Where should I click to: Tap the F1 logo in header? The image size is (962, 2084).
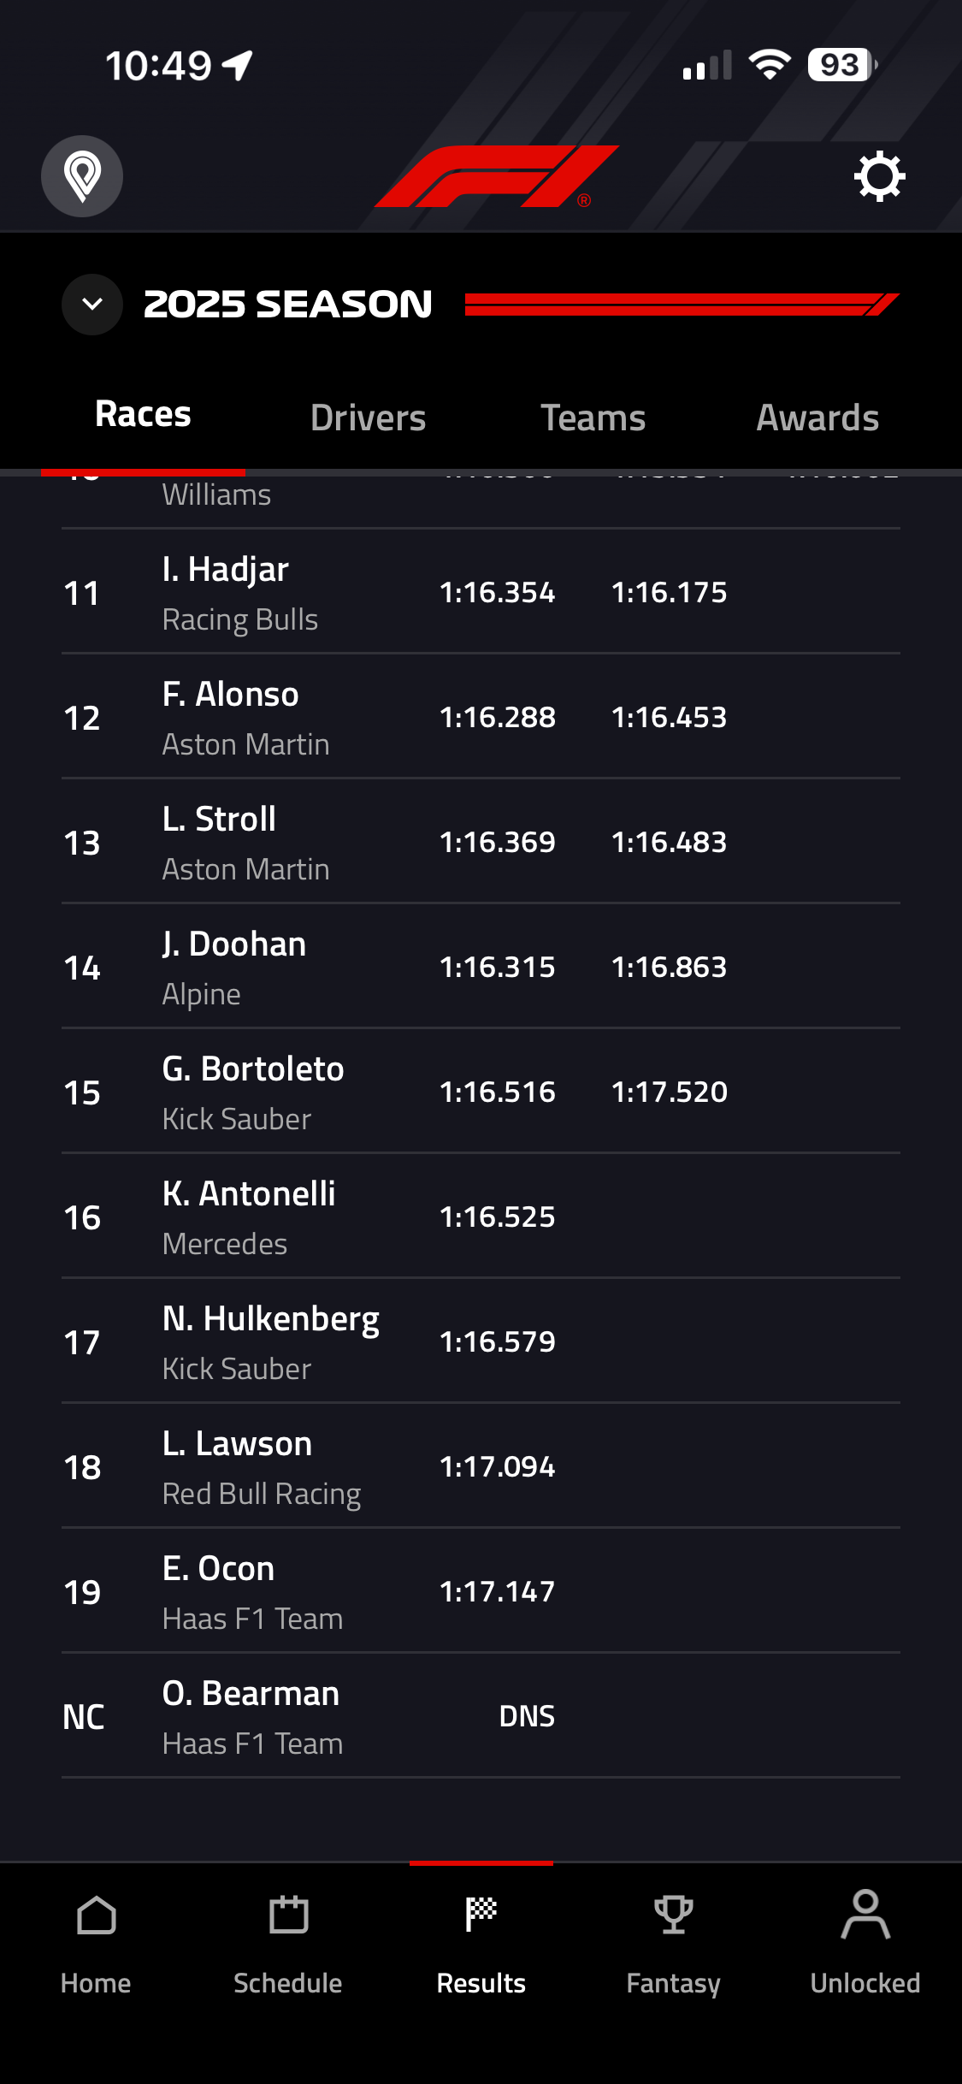tap(496, 176)
